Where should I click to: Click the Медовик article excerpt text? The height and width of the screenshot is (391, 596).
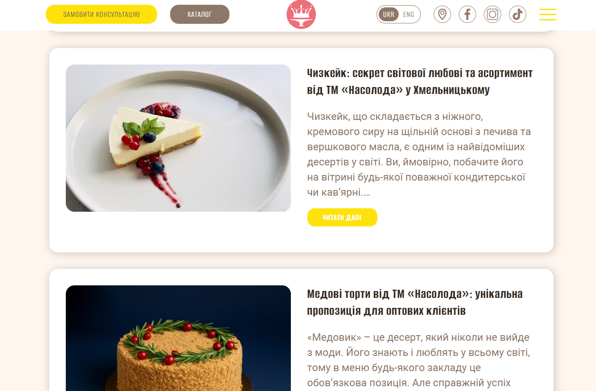(418, 360)
